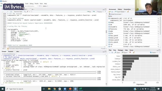The image size is (162, 91).
Task: Inspect components_dal with its magnifier icon
Action: pos(158,18)
